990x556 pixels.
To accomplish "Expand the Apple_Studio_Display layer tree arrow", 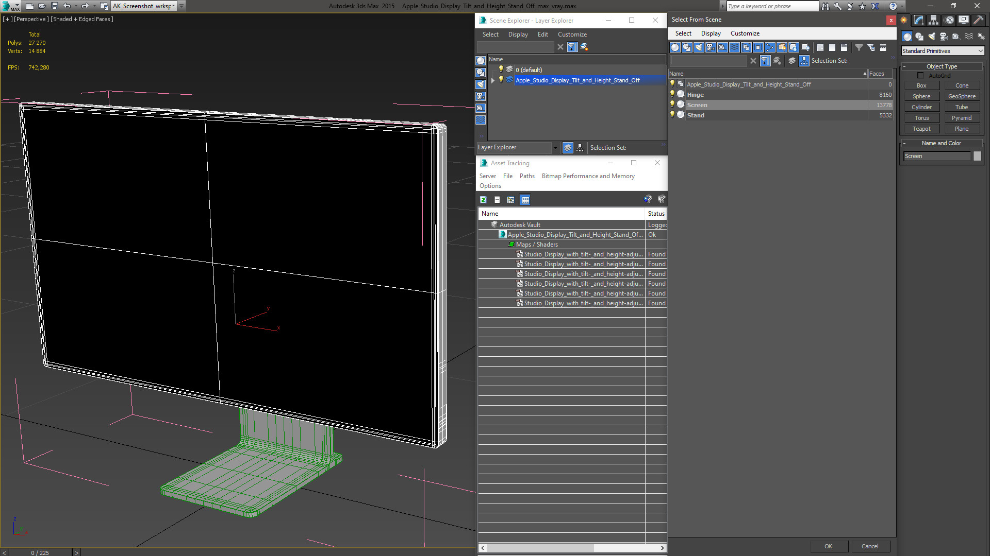I will click(493, 80).
